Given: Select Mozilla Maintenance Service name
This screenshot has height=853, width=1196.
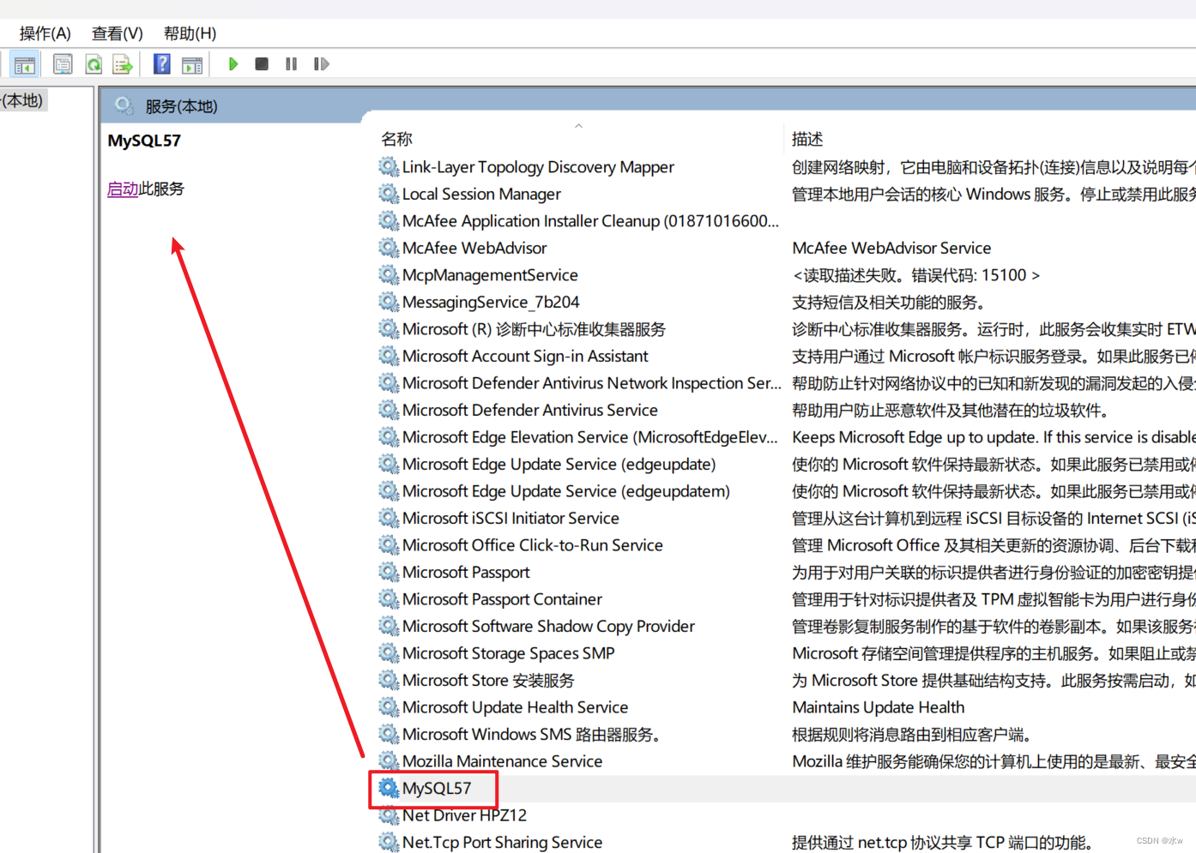Looking at the screenshot, I should (x=502, y=761).
